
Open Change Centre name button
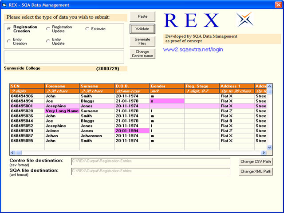pyautogui.click(x=142, y=54)
